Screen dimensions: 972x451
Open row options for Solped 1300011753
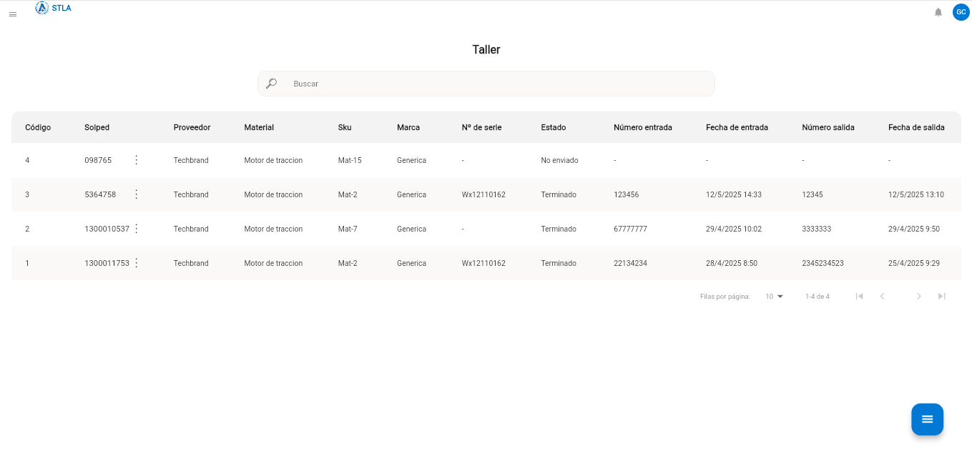tap(137, 263)
